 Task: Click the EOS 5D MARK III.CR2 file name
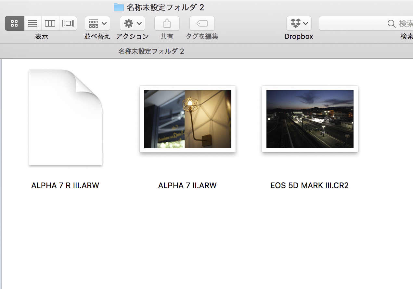point(310,186)
